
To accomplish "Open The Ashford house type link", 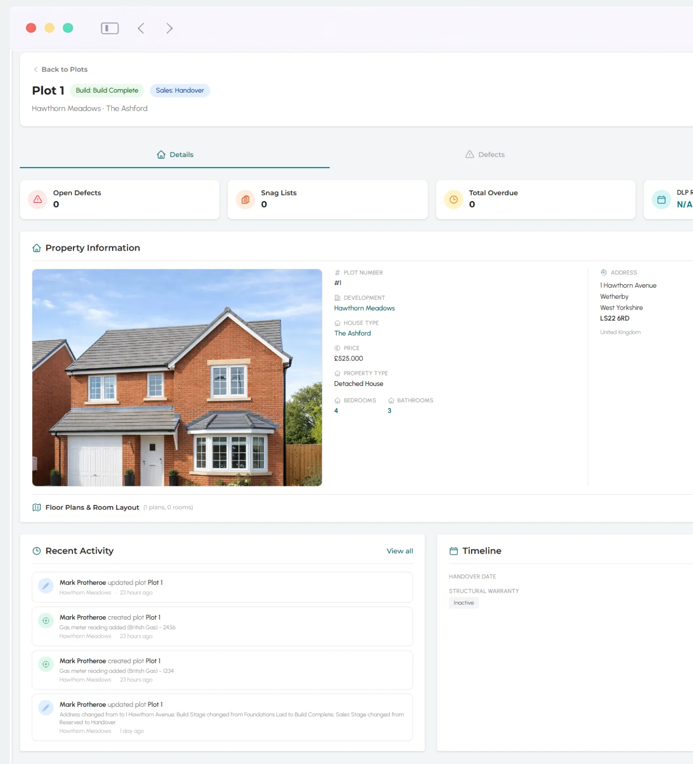I will point(352,333).
